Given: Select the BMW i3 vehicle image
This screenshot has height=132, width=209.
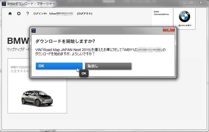Looking at the screenshot, I should tap(37, 98).
